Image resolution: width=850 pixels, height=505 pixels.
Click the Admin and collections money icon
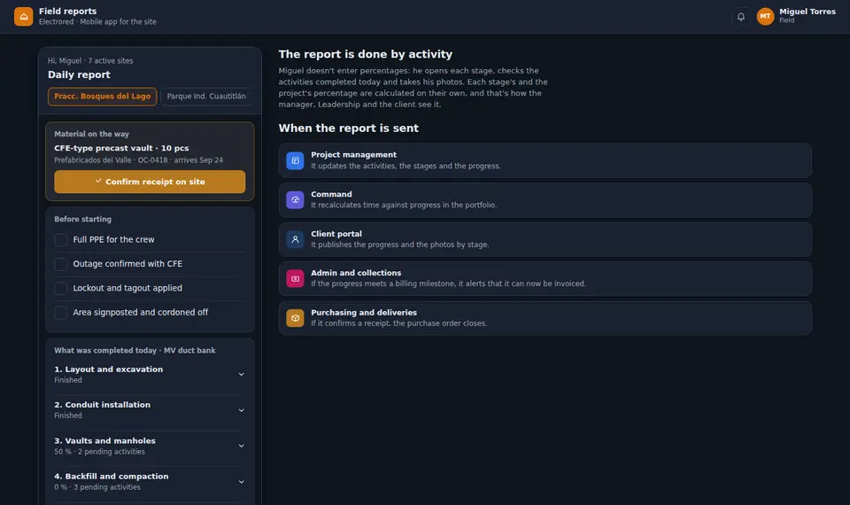(295, 279)
